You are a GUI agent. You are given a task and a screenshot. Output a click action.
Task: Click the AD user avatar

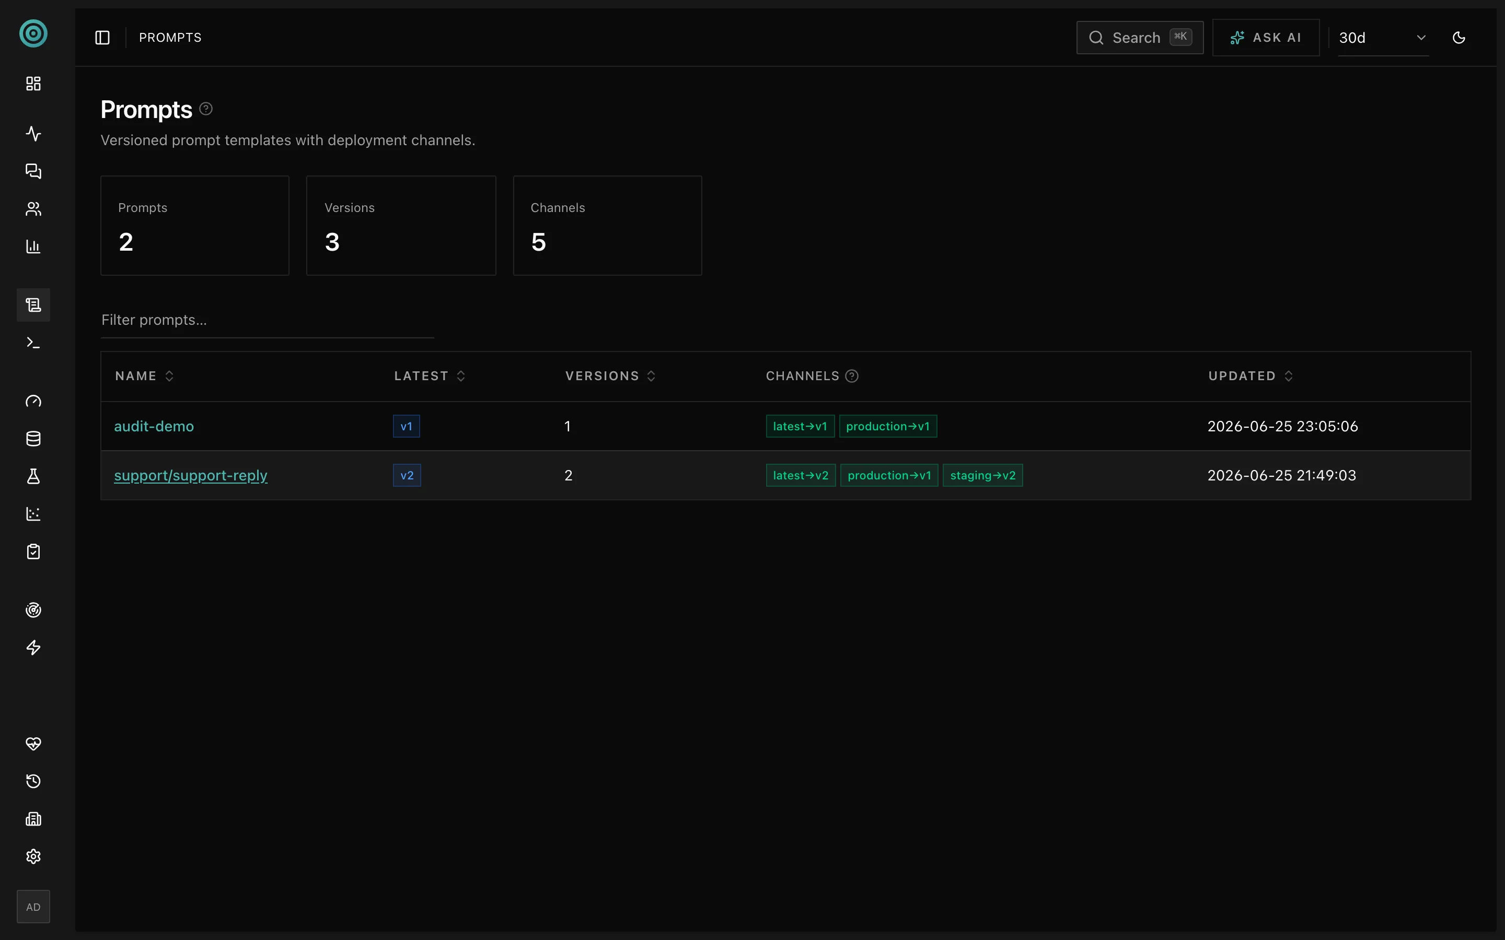[x=33, y=907]
